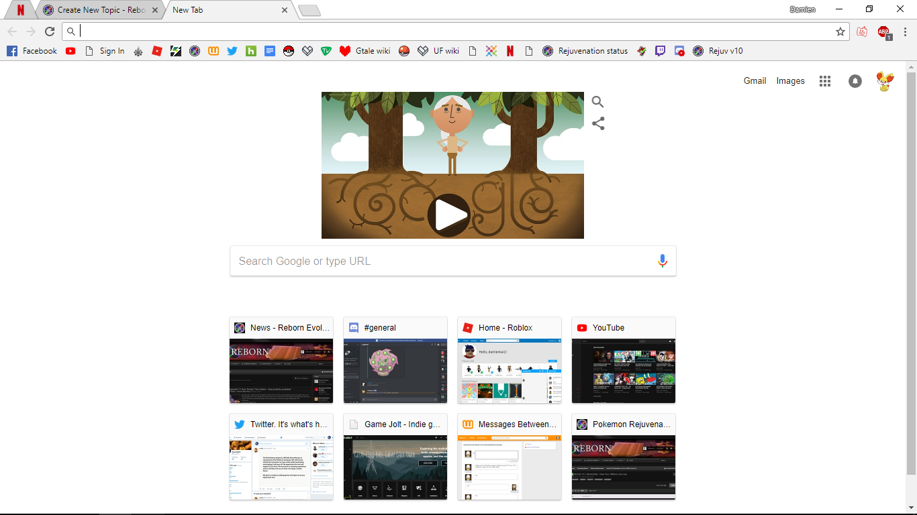Open the News - Reborn Evolved thumbnail
The height and width of the screenshot is (515, 917).
(x=281, y=360)
